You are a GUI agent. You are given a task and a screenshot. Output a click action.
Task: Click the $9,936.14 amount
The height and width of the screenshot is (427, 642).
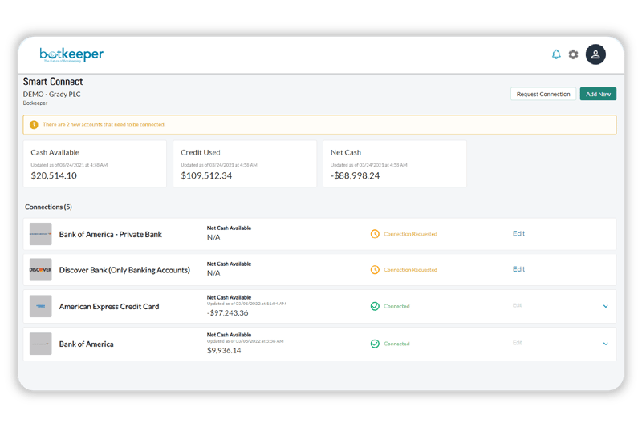click(x=224, y=351)
